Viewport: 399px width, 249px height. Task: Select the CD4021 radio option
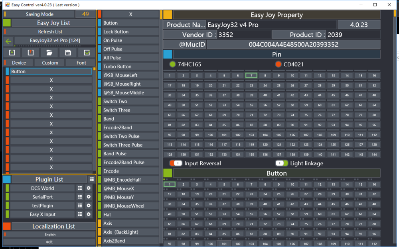click(x=278, y=64)
